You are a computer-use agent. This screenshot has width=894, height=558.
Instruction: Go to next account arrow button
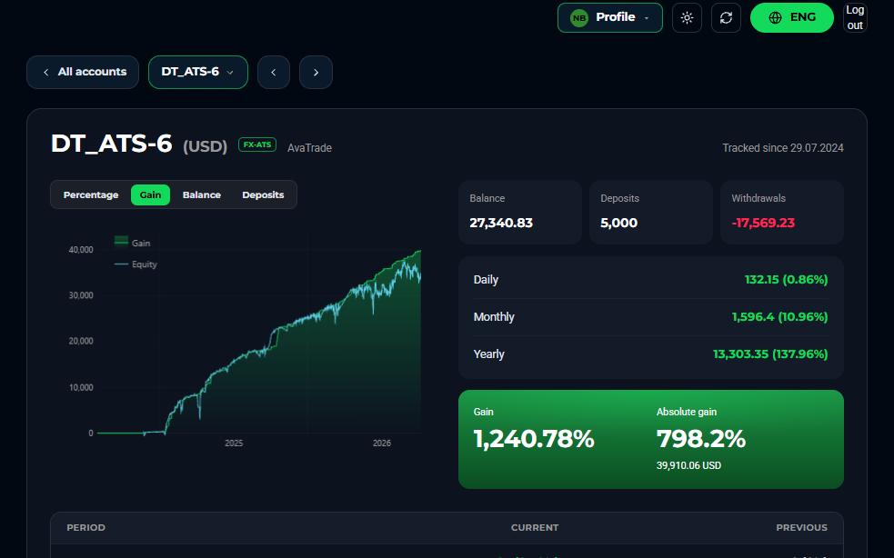(316, 73)
